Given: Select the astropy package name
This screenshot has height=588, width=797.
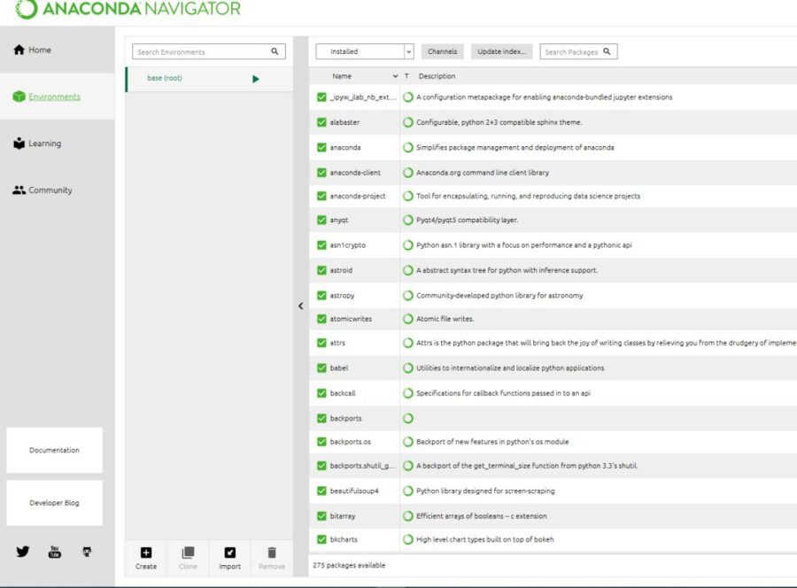Looking at the screenshot, I should click(x=342, y=296).
